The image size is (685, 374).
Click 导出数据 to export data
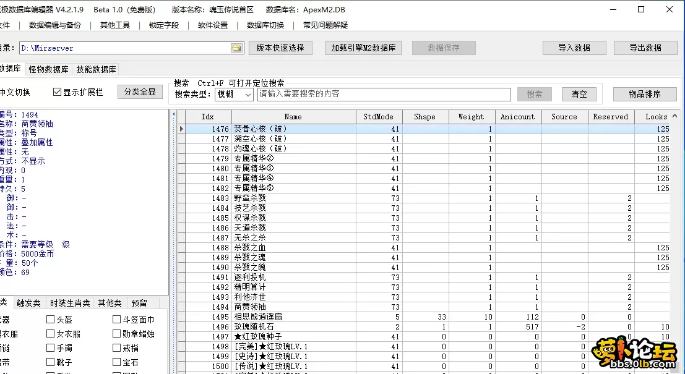pos(645,47)
